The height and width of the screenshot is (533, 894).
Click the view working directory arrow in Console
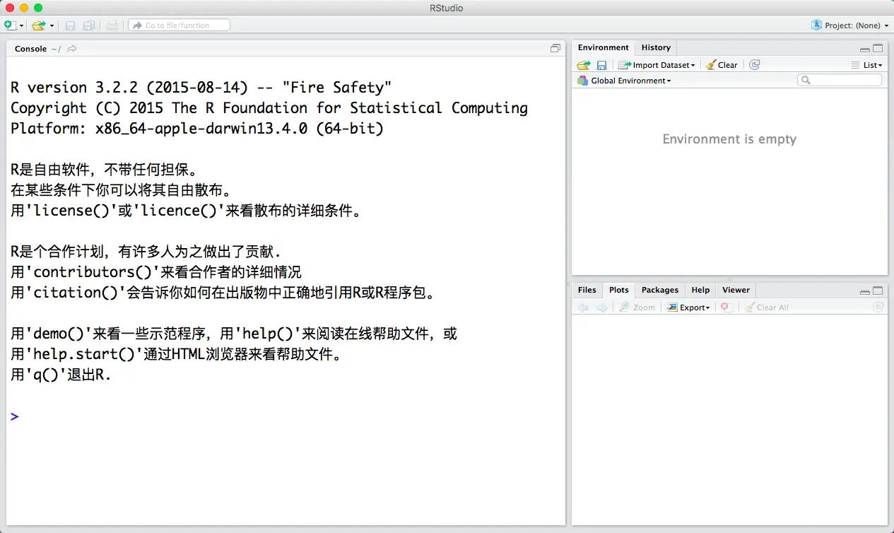point(72,49)
